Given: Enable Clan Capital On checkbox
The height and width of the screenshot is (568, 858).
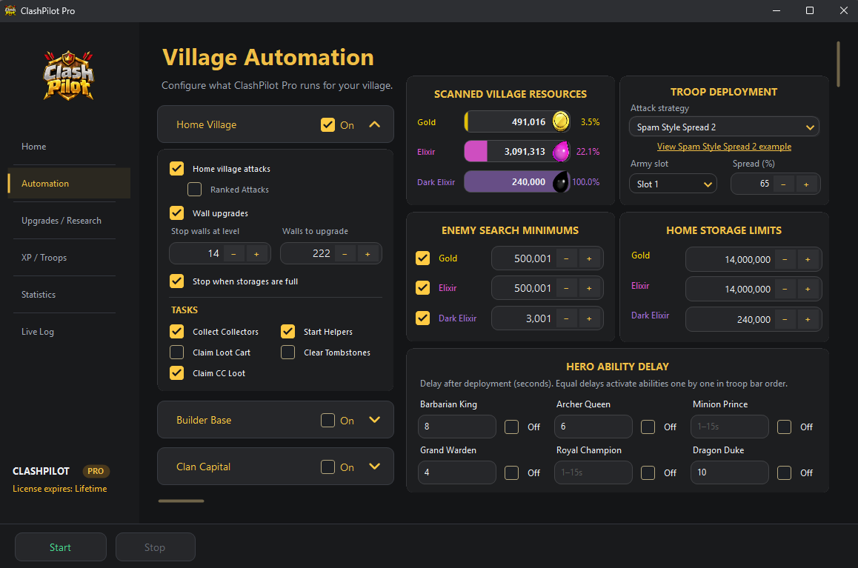Looking at the screenshot, I should (327, 467).
